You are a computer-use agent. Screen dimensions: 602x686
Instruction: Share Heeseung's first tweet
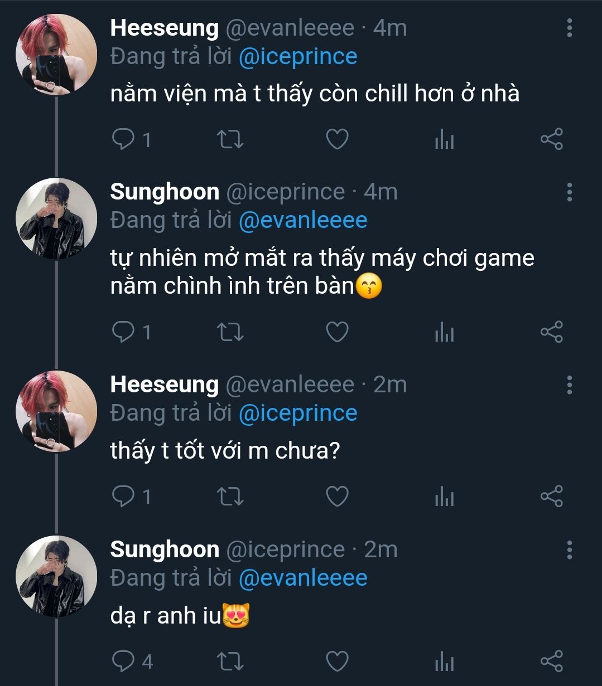551,139
